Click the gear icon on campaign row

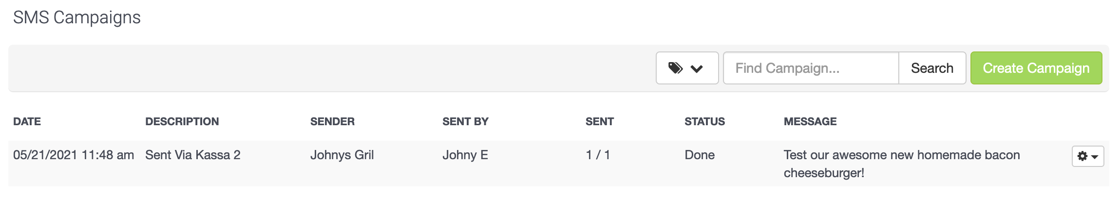coord(1082,156)
